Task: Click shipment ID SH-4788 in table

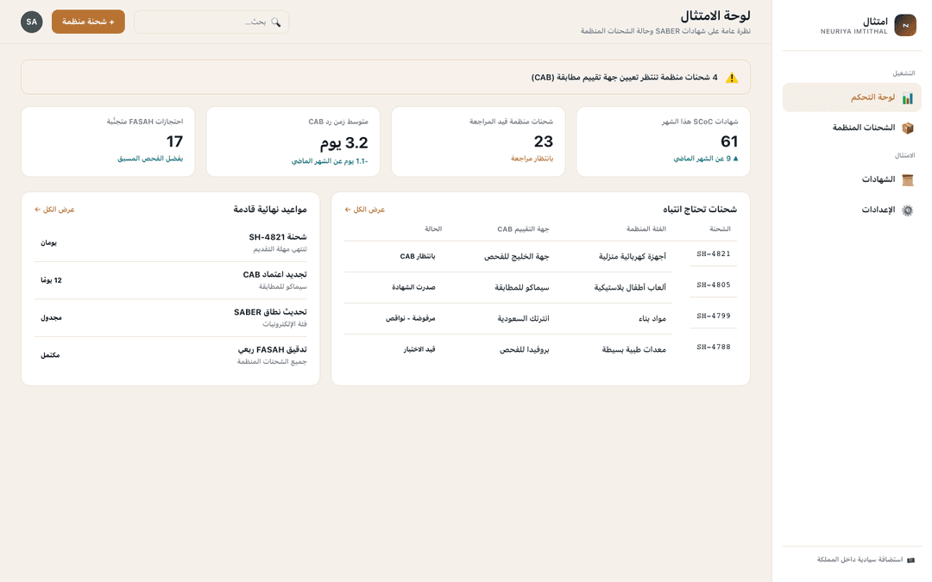Action: pos(714,347)
